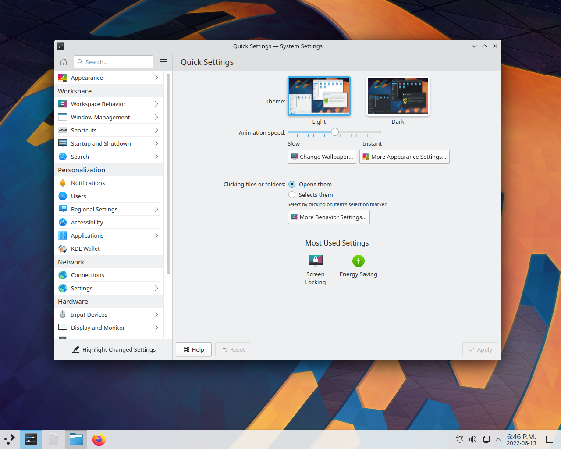
Task: Click the settings Search input field
Action: [x=114, y=62]
